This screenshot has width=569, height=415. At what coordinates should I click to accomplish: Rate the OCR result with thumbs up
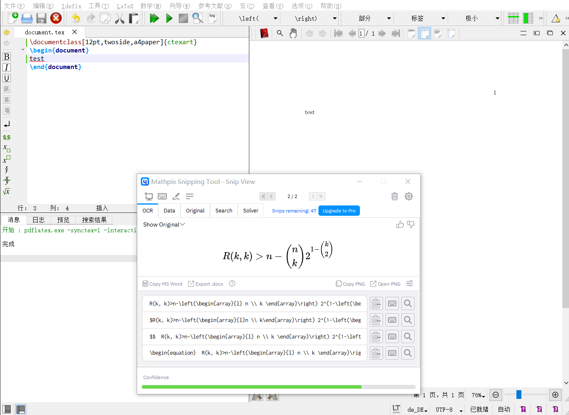(x=400, y=224)
